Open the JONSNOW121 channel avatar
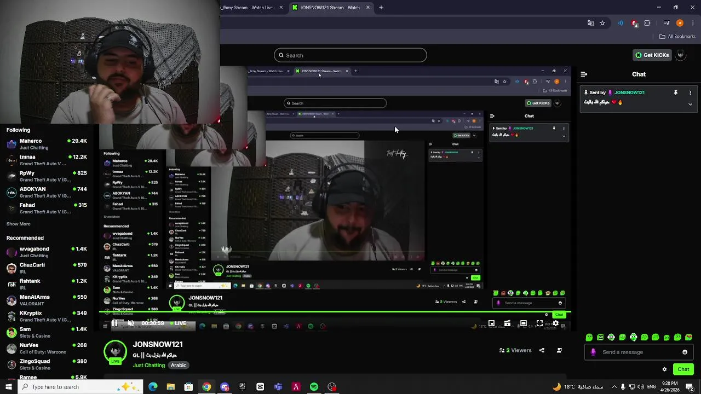 coord(115,352)
